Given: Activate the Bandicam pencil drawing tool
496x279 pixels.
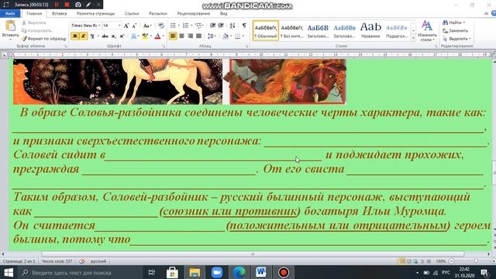Looking at the screenshot, I should pyautogui.click(x=88, y=5).
